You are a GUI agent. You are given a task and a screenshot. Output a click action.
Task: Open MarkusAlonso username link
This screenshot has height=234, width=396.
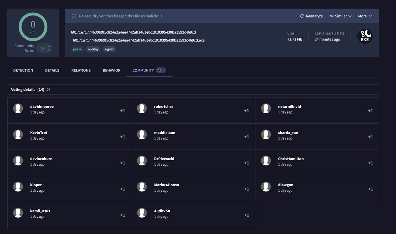pyautogui.click(x=167, y=185)
